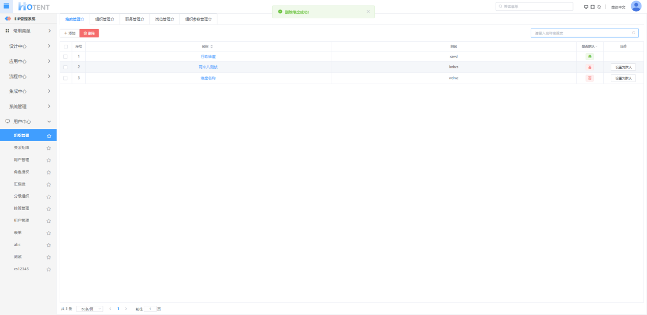Click the 否 default tag for 两米八测试

(589, 67)
